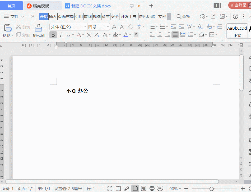This screenshot has width=251, height=192.
Task: Open the font size 四号 dropdown
Action: tap(108, 27)
